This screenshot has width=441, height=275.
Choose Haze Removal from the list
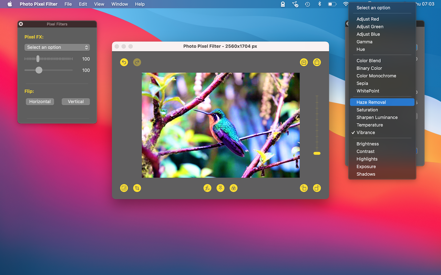pos(371,102)
